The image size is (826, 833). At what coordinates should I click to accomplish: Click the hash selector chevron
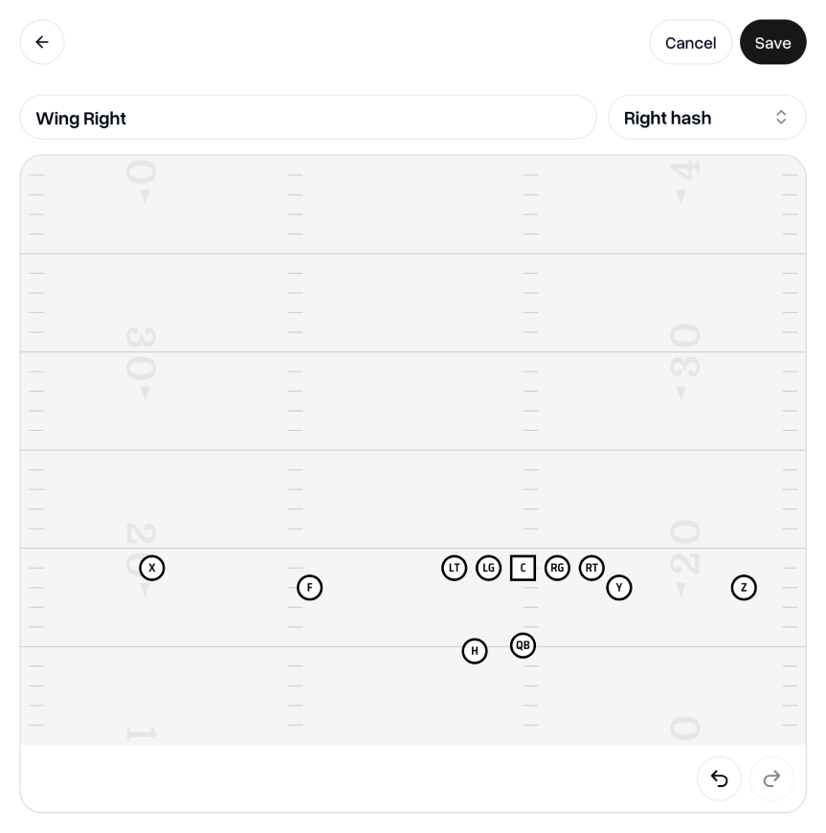click(781, 117)
